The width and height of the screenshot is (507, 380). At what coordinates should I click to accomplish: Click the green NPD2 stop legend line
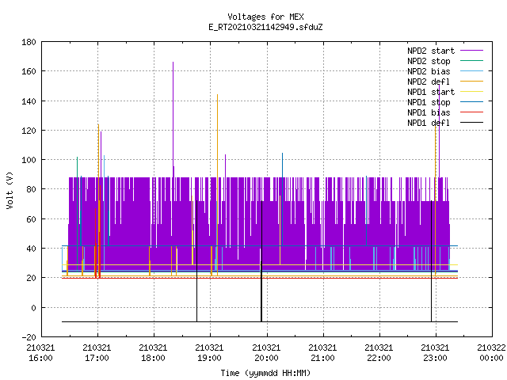click(471, 60)
